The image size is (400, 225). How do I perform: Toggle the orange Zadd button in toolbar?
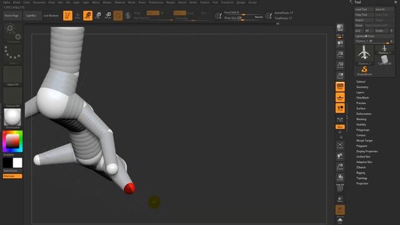pyautogui.click(x=179, y=12)
